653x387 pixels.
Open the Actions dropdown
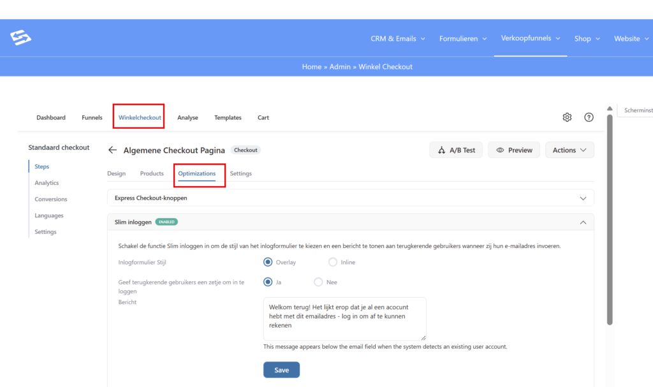[569, 150]
